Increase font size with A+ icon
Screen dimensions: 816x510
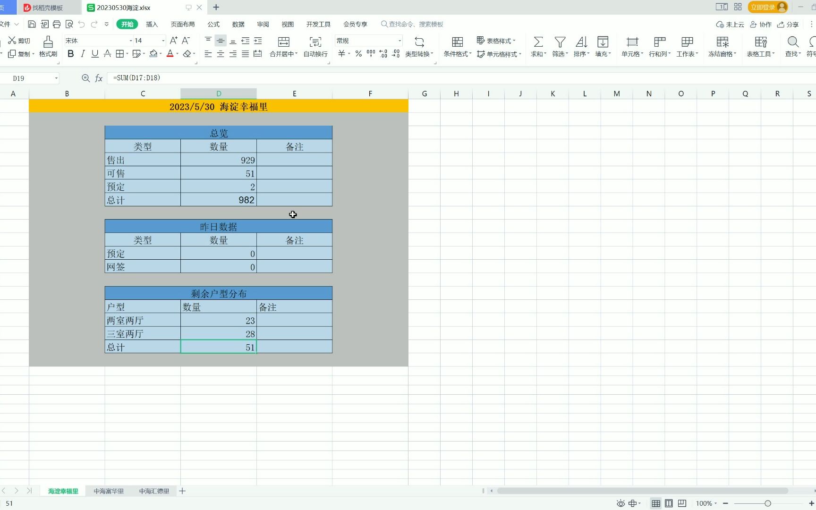coord(173,41)
